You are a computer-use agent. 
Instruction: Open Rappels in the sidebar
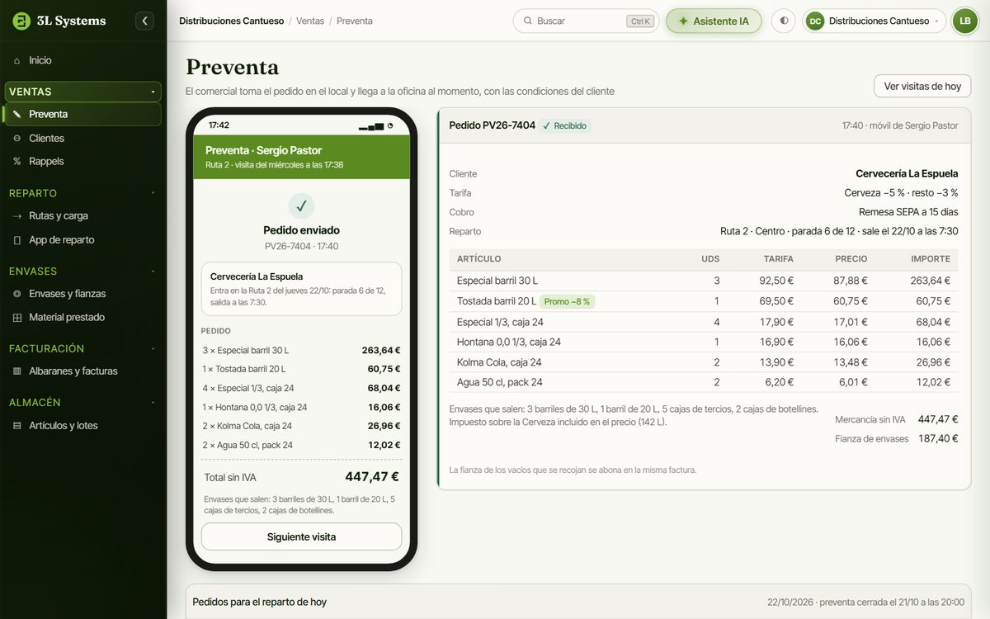(83, 161)
